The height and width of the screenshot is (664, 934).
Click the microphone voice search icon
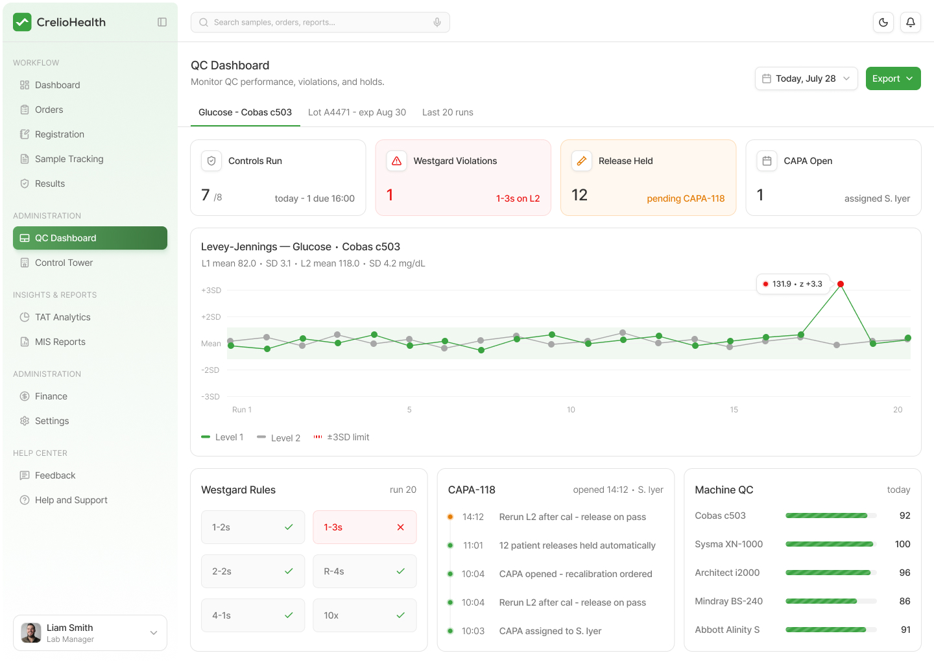coord(437,22)
